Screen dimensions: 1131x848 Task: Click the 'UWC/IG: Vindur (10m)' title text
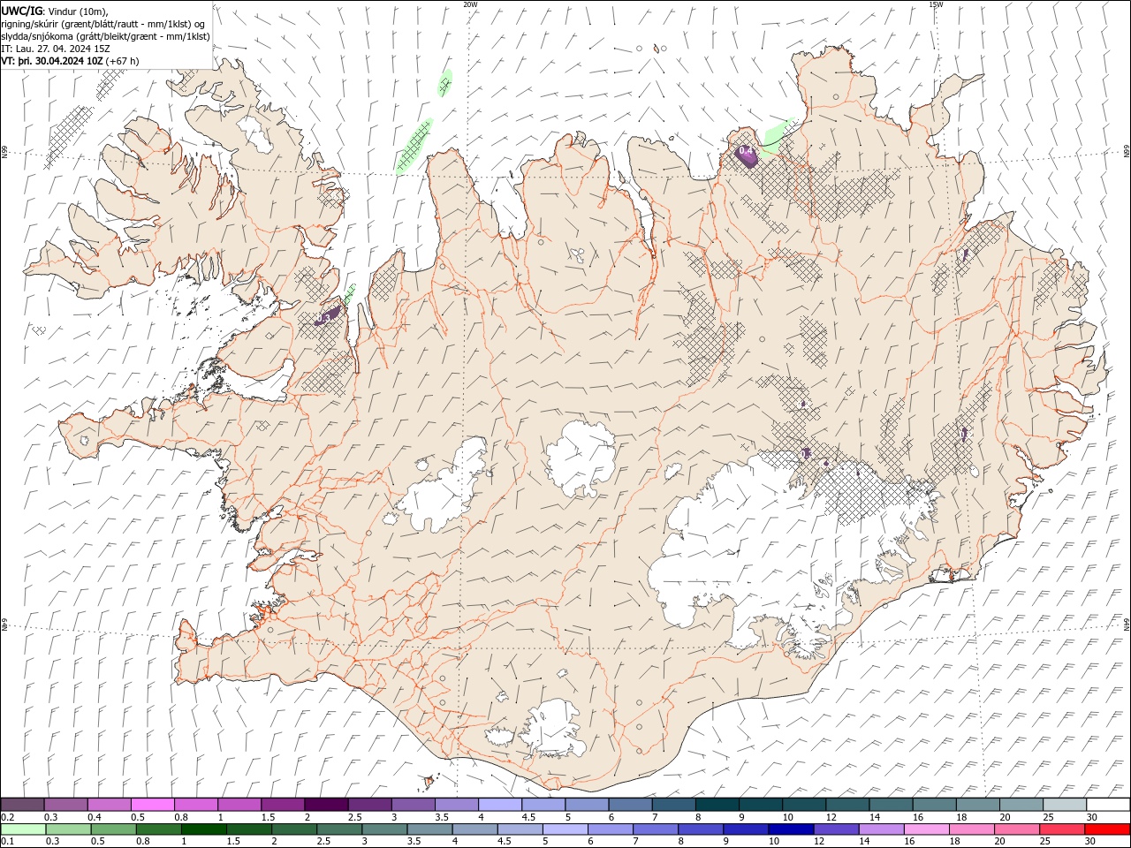(x=55, y=11)
